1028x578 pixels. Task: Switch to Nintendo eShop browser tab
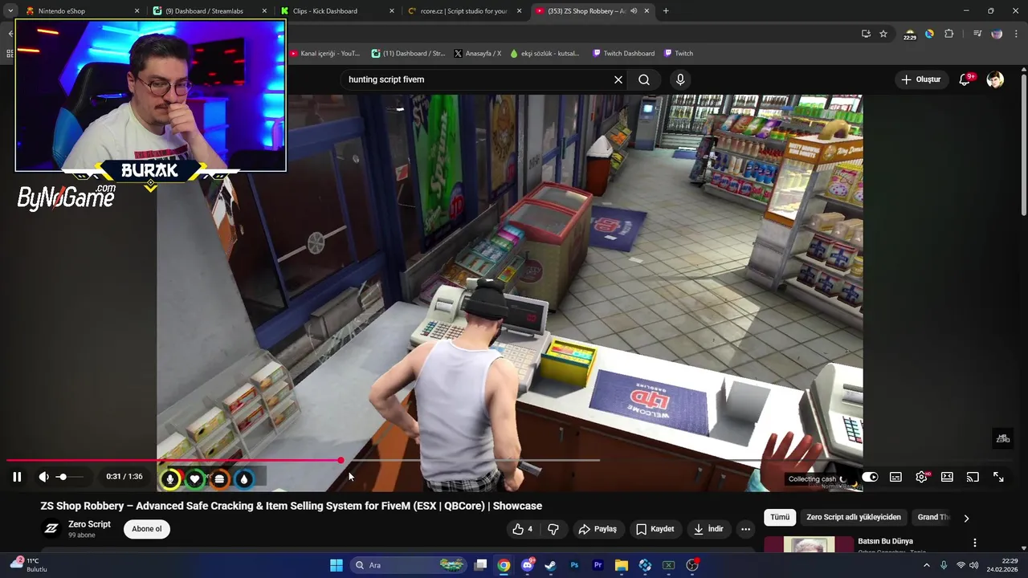(83, 11)
